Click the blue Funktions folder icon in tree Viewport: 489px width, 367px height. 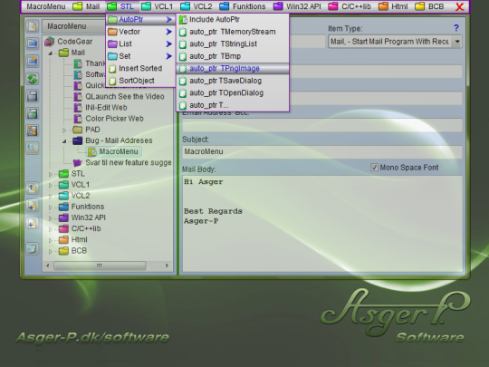[63, 207]
